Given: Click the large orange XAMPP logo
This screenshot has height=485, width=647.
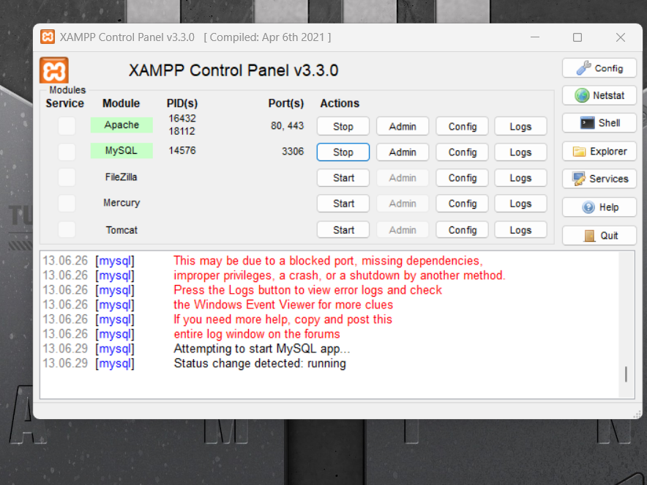Looking at the screenshot, I should coord(54,70).
